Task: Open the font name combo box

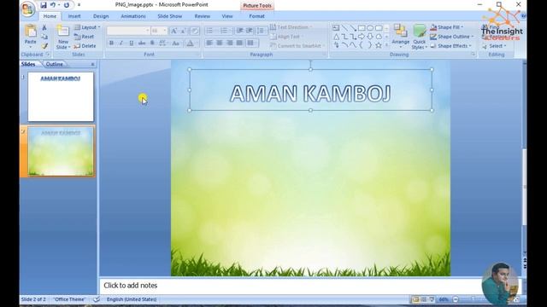Action: (128, 31)
